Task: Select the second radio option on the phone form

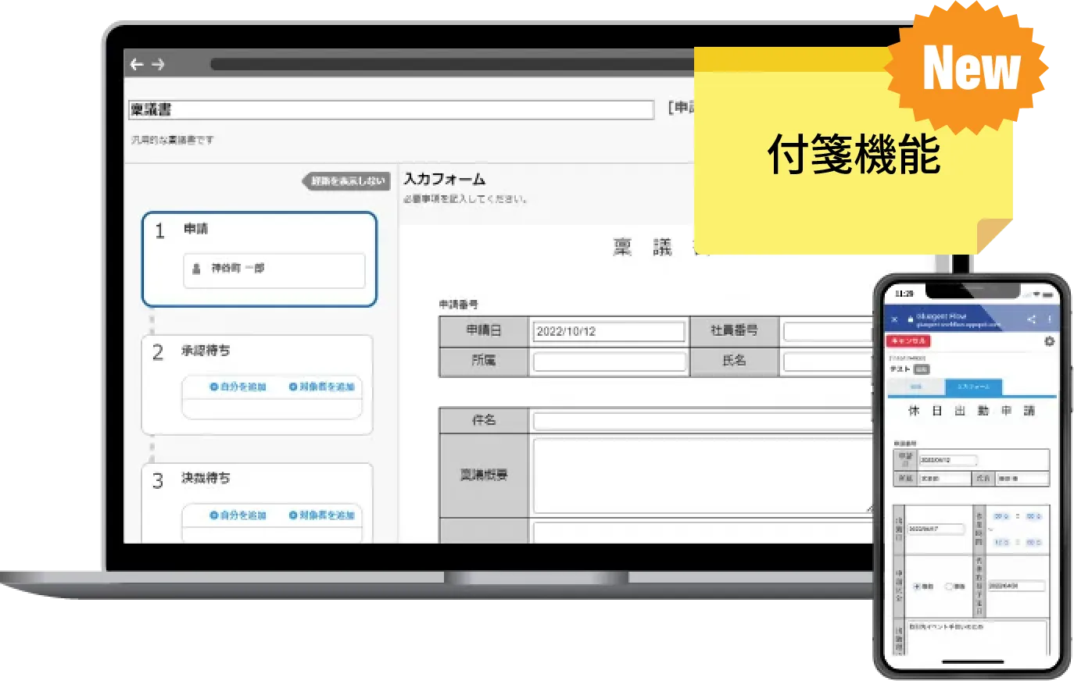Action: pyautogui.click(x=948, y=587)
